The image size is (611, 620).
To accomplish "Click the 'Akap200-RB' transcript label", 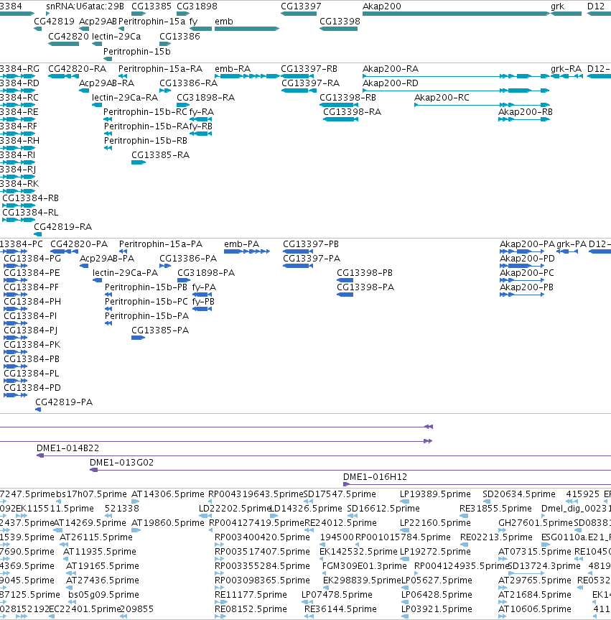I will [x=526, y=112].
